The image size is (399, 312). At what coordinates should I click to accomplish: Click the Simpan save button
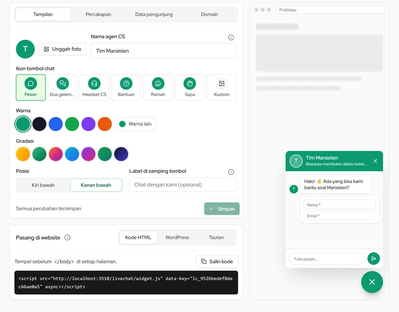point(222,209)
